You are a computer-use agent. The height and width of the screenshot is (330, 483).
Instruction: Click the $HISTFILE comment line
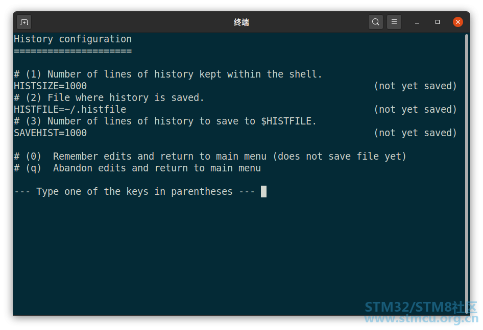(165, 121)
